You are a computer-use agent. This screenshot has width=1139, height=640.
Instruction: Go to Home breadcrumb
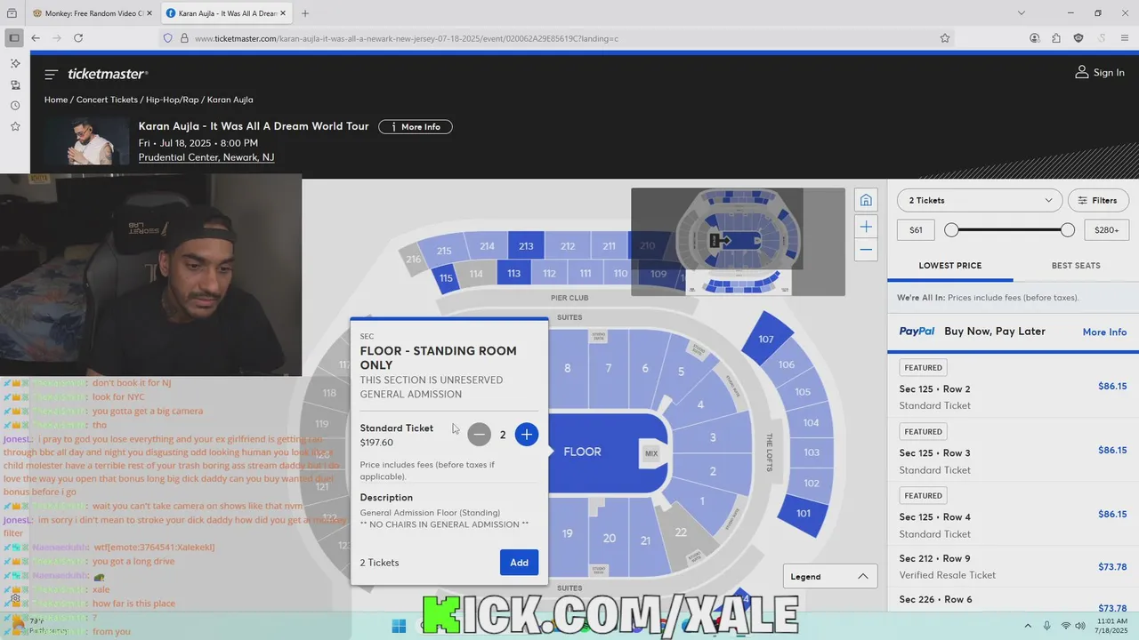tap(56, 100)
